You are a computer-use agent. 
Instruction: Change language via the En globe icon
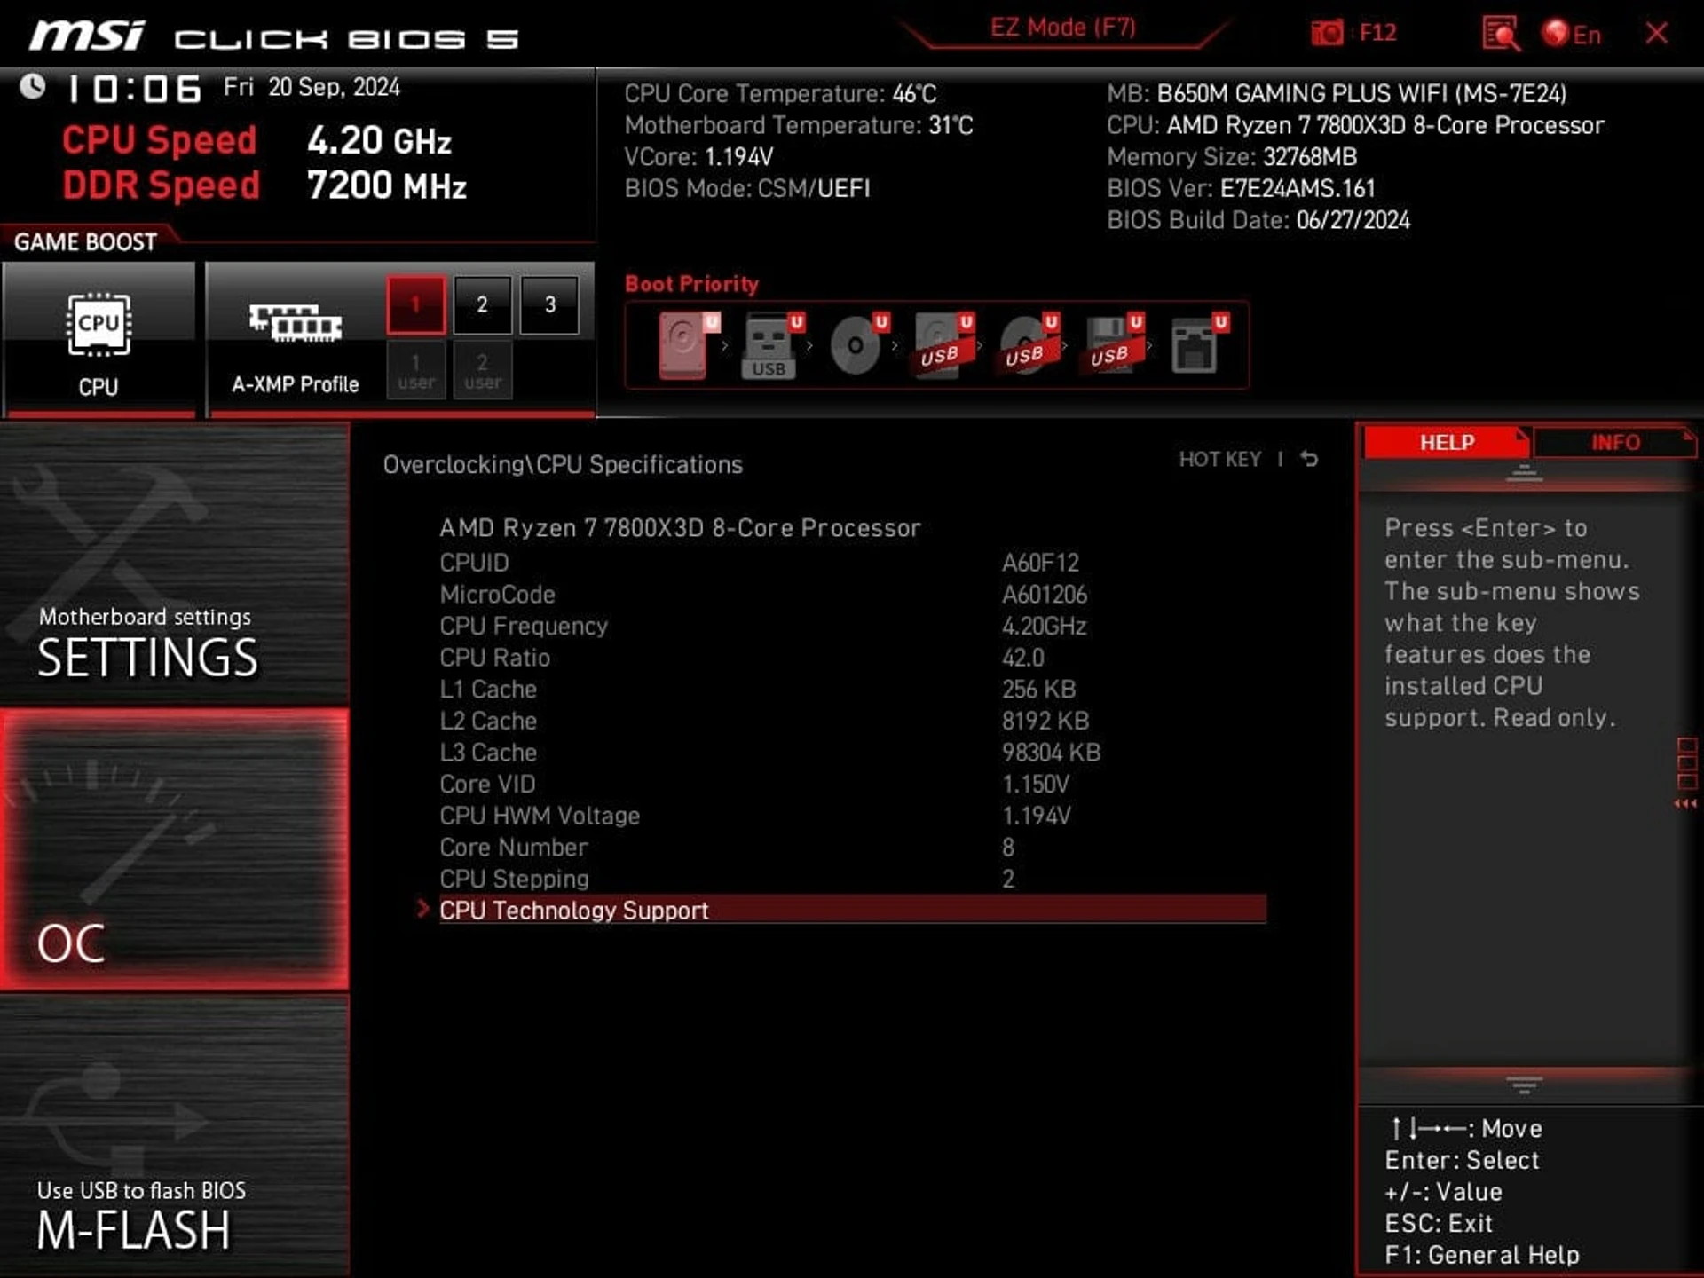1572,34
